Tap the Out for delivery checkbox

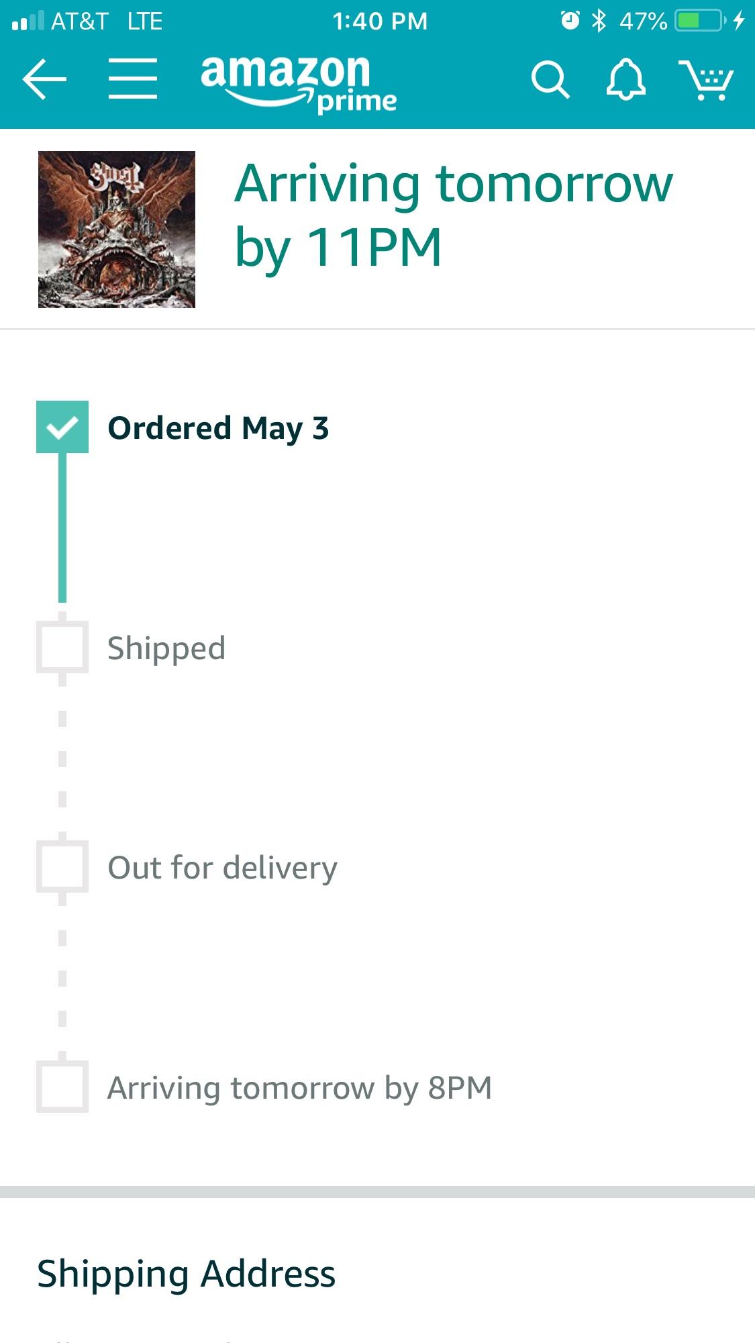(62, 866)
